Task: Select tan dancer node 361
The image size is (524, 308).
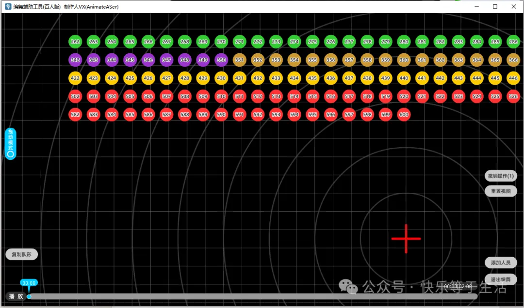Action: pyautogui.click(x=422, y=60)
